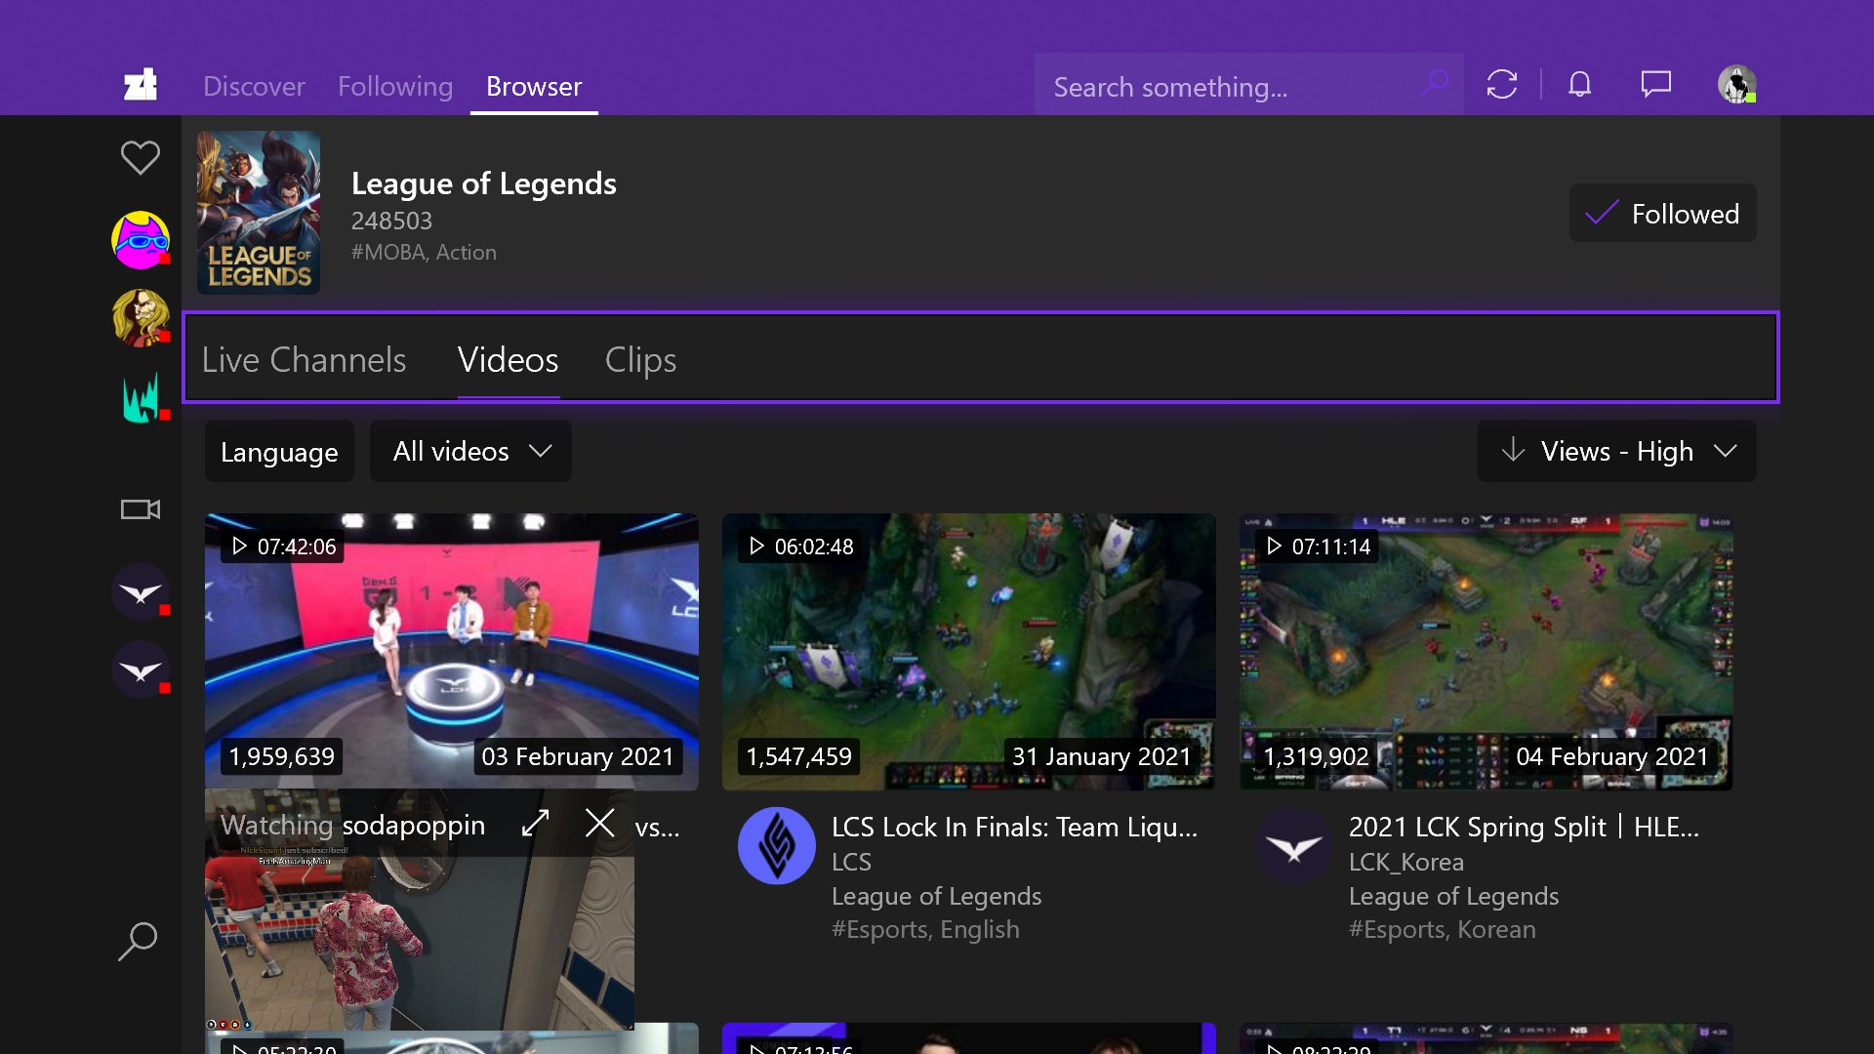Open the user profile avatar

[1736, 85]
